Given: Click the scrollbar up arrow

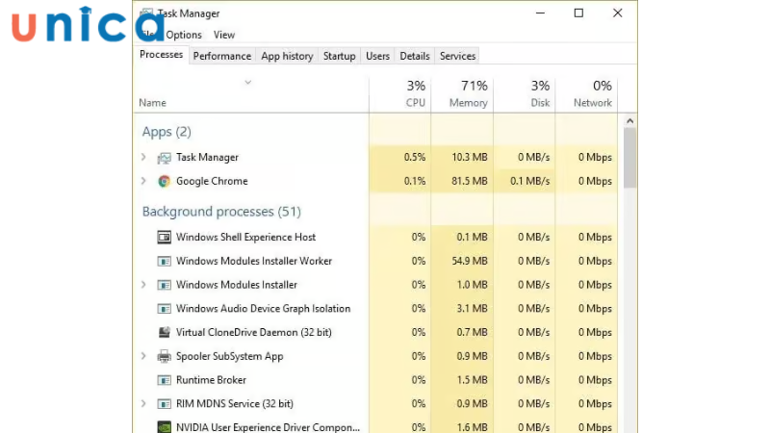Looking at the screenshot, I should [x=630, y=121].
